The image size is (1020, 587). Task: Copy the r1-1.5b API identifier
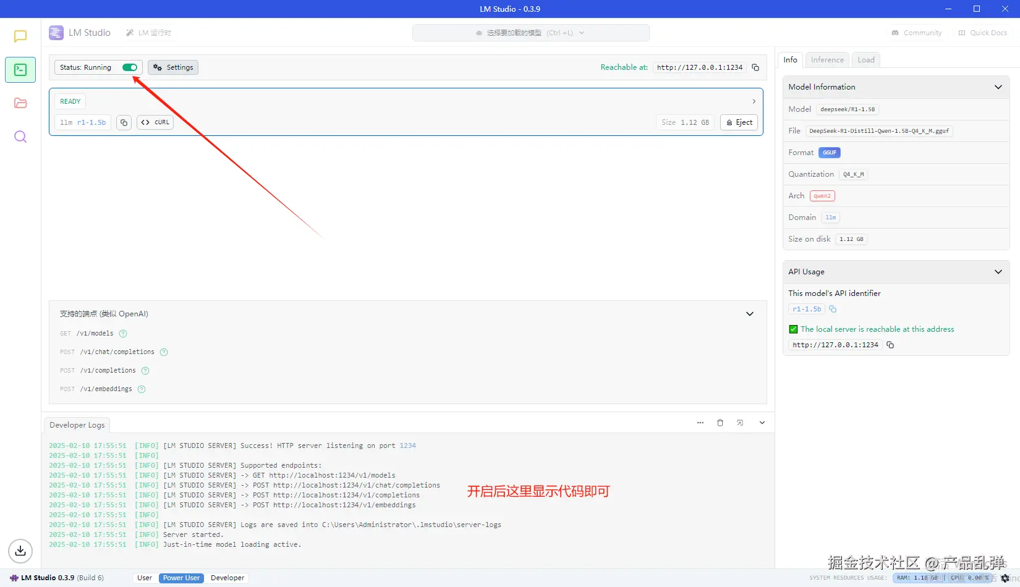pyautogui.click(x=833, y=309)
